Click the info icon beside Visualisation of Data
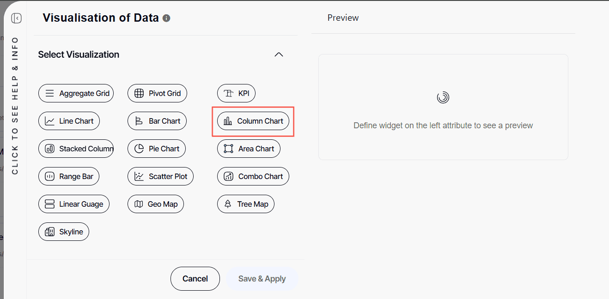Screen dimensions: 609x299 tap(166, 18)
